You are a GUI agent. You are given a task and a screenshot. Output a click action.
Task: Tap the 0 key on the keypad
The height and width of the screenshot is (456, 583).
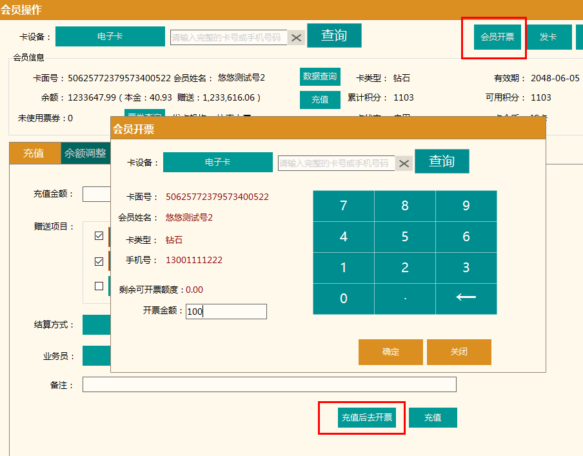click(x=343, y=299)
